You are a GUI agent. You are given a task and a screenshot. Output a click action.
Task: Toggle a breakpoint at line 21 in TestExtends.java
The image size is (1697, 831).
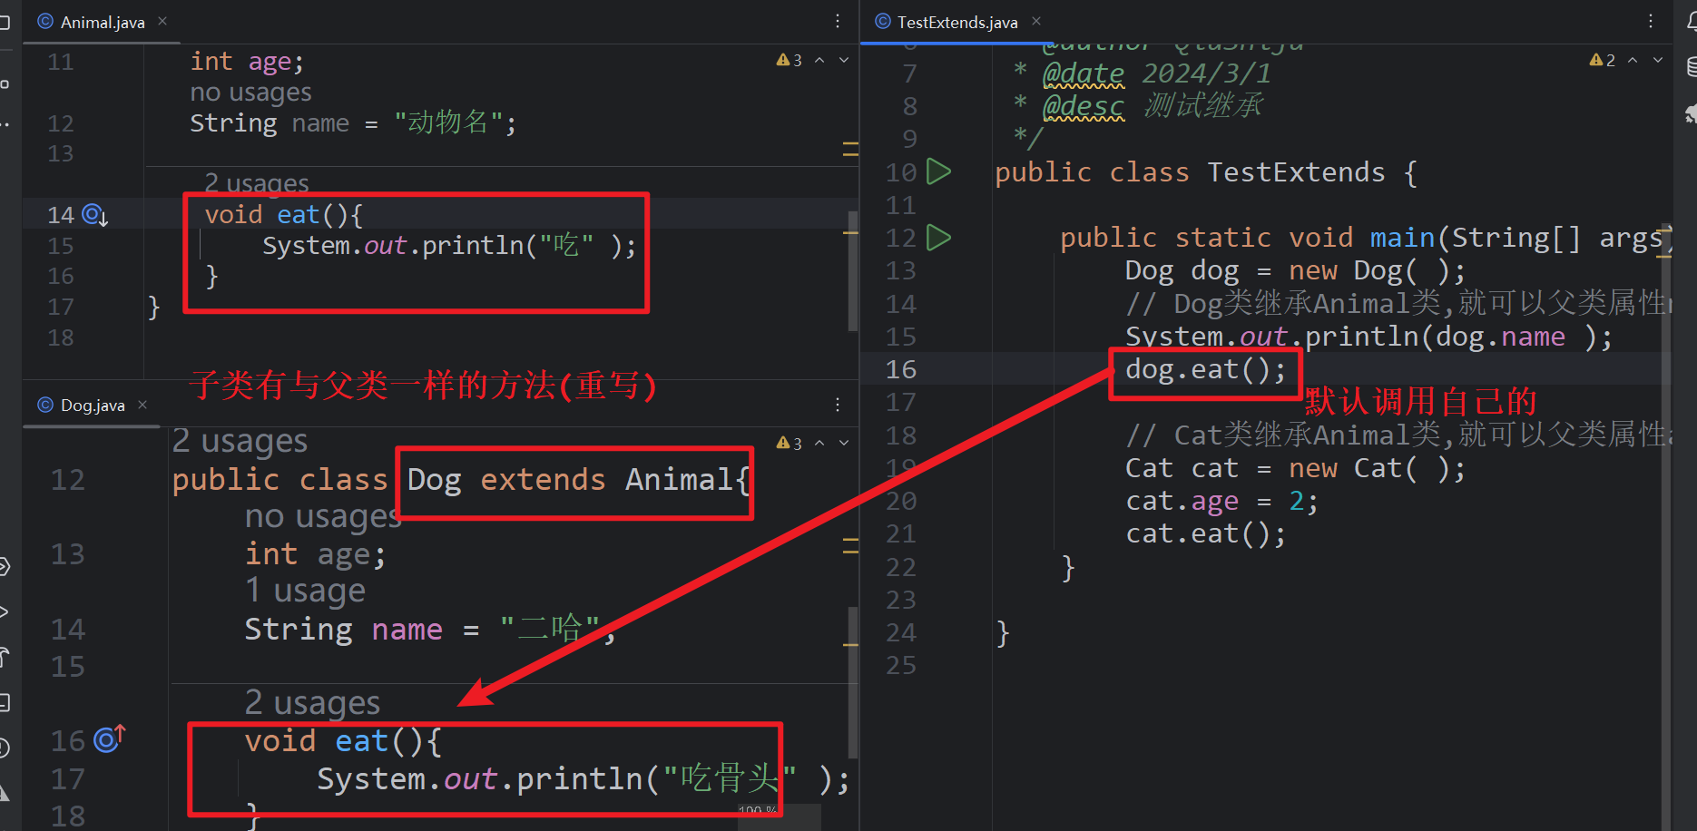pyautogui.click(x=901, y=533)
